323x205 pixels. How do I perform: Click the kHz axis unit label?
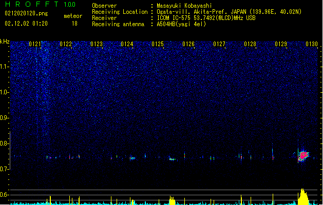click(x=5, y=42)
